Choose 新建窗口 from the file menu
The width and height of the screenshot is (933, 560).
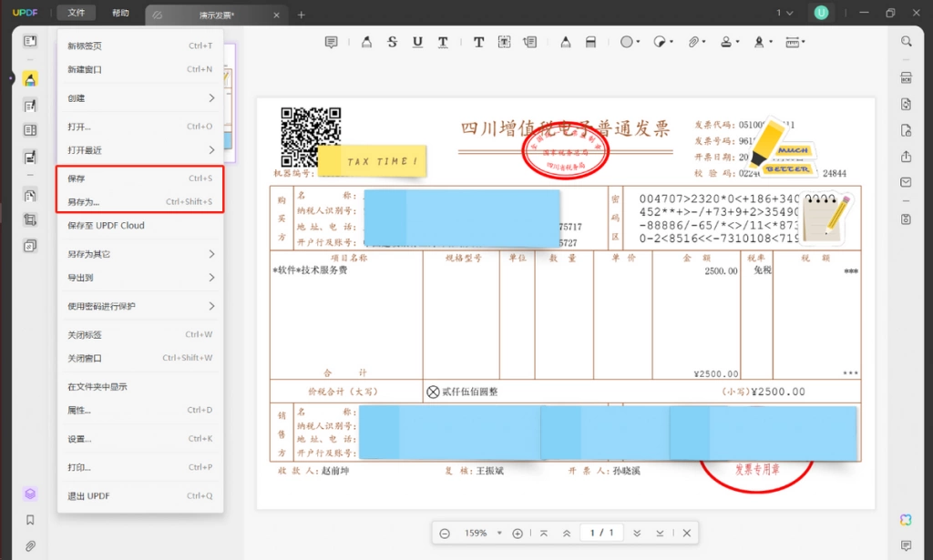click(x=140, y=69)
